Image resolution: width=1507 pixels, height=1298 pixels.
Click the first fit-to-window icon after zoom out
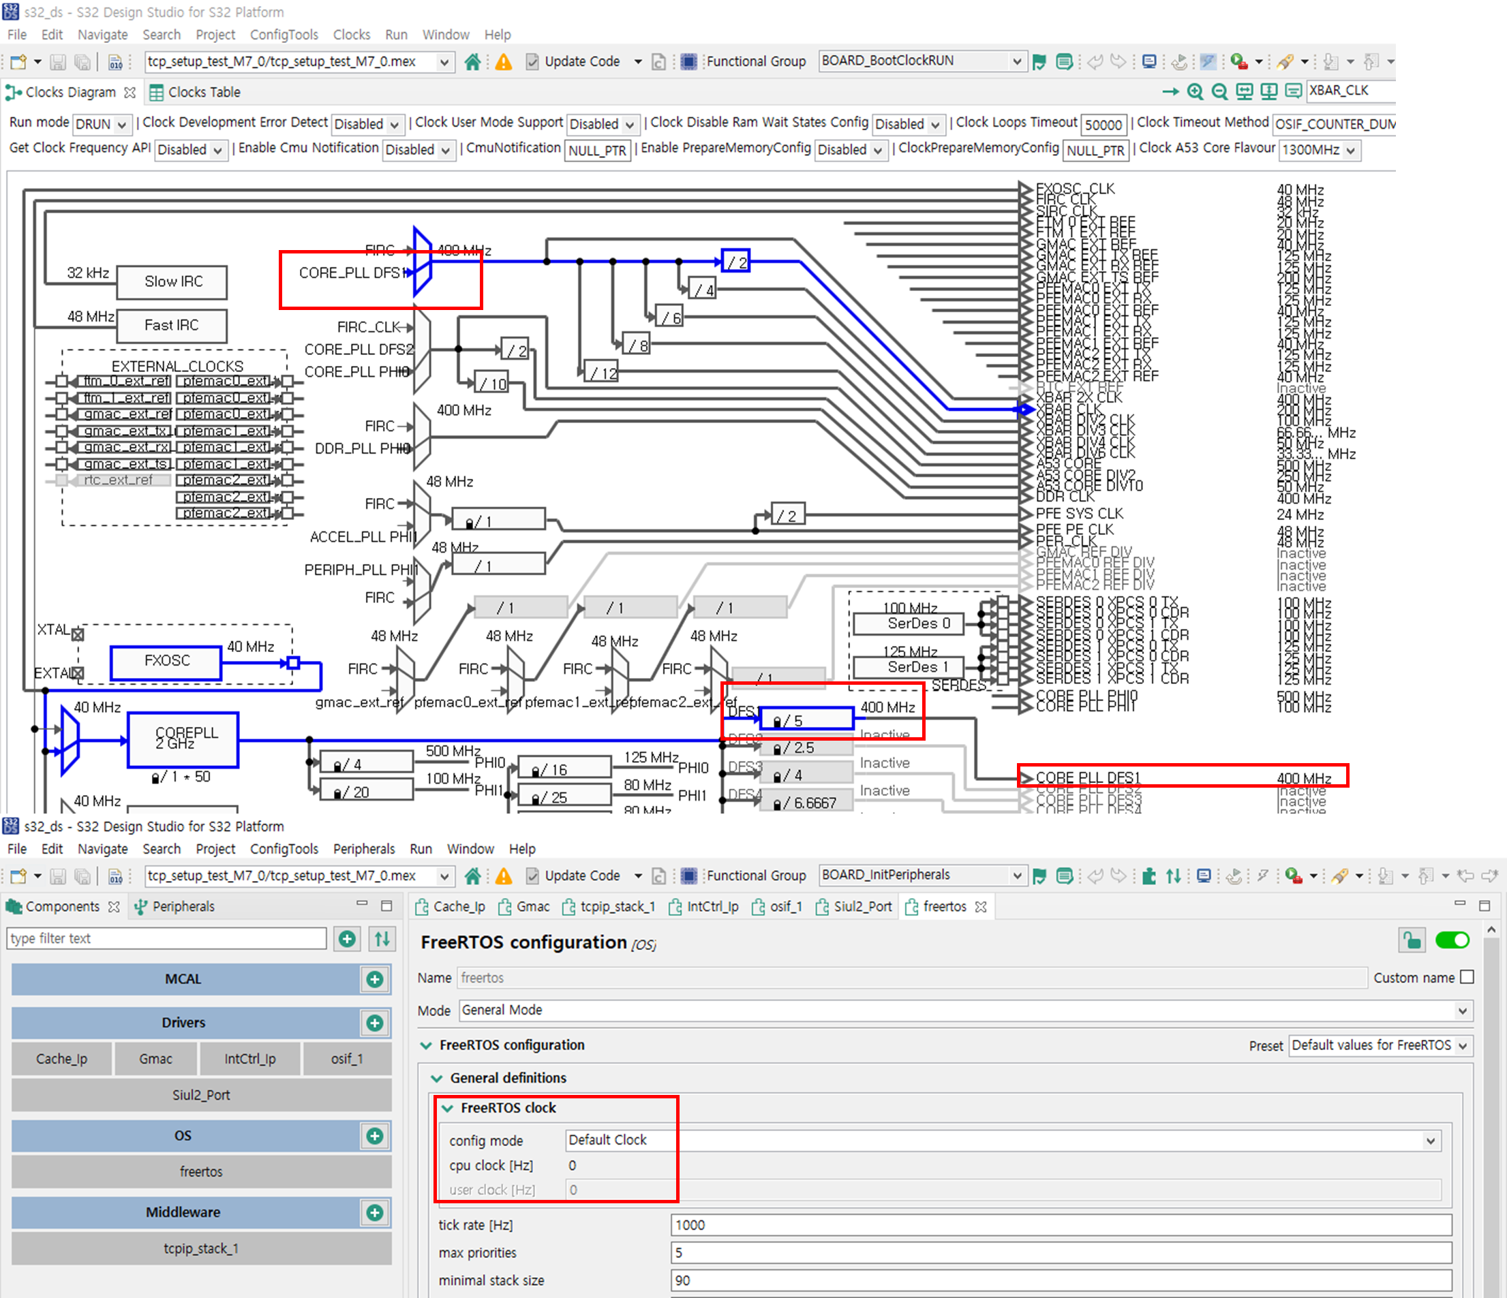coord(1245,91)
